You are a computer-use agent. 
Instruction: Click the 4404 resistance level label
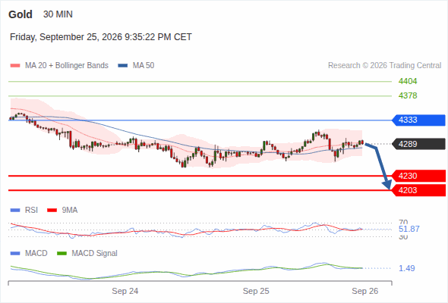point(408,82)
